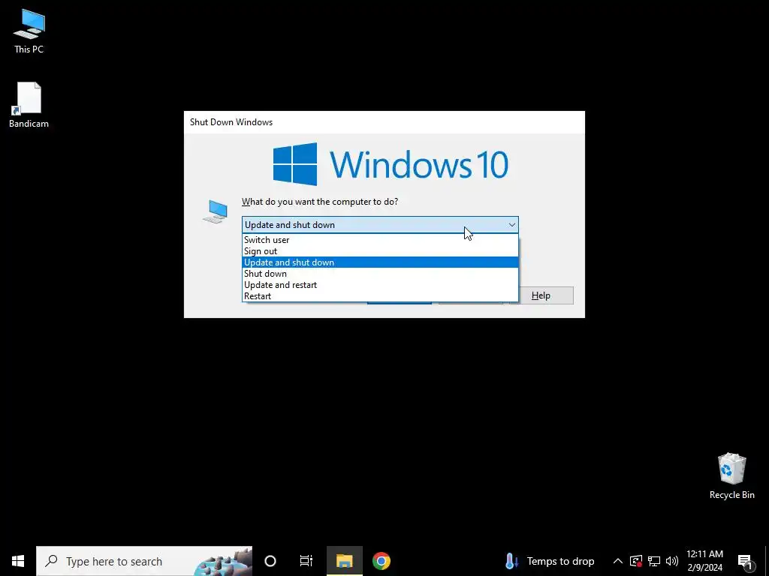The image size is (769, 576).
Task: Open the volume speaker tray icon
Action: click(672, 561)
